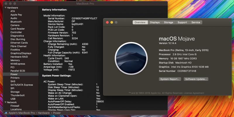
Task: Minimize the About This Mac window
Action: pos(111,22)
